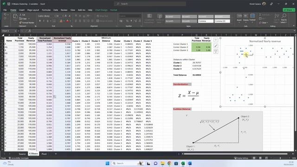Open Chrome from the taskbar
This screenshot has width=297, height=167.
[169, 163]
